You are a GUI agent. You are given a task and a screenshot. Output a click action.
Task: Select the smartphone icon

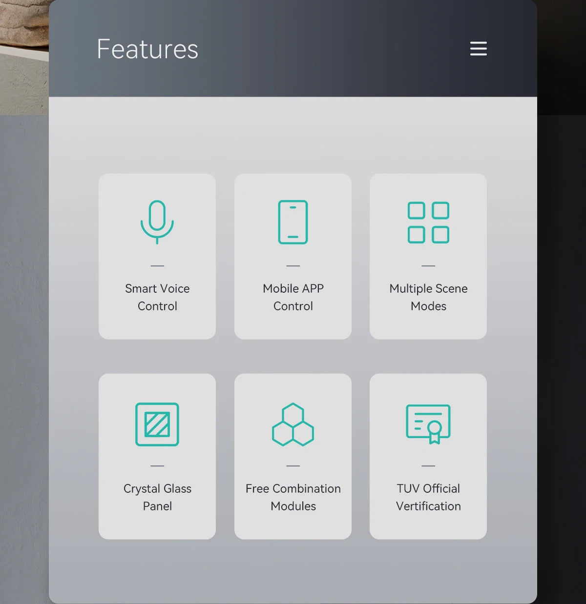[293, 222]
